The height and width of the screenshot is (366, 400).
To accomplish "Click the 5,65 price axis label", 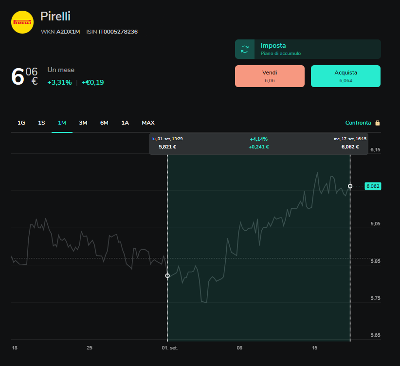I will pos(375,335).
